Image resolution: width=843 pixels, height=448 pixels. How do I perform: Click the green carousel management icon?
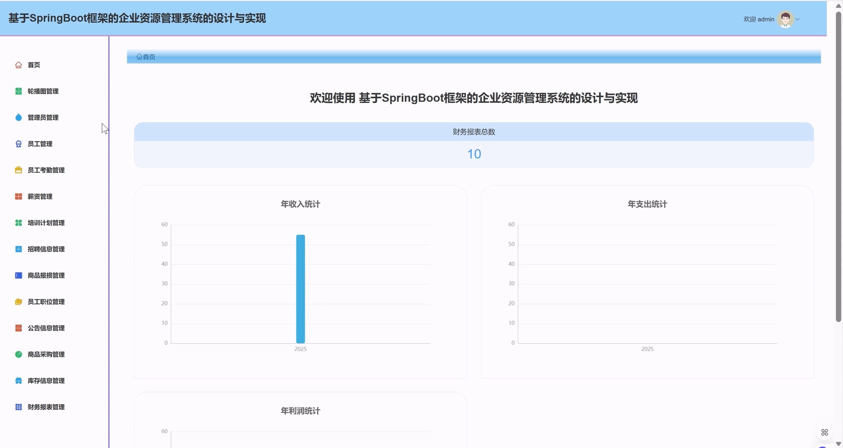[x=18, y=91]
